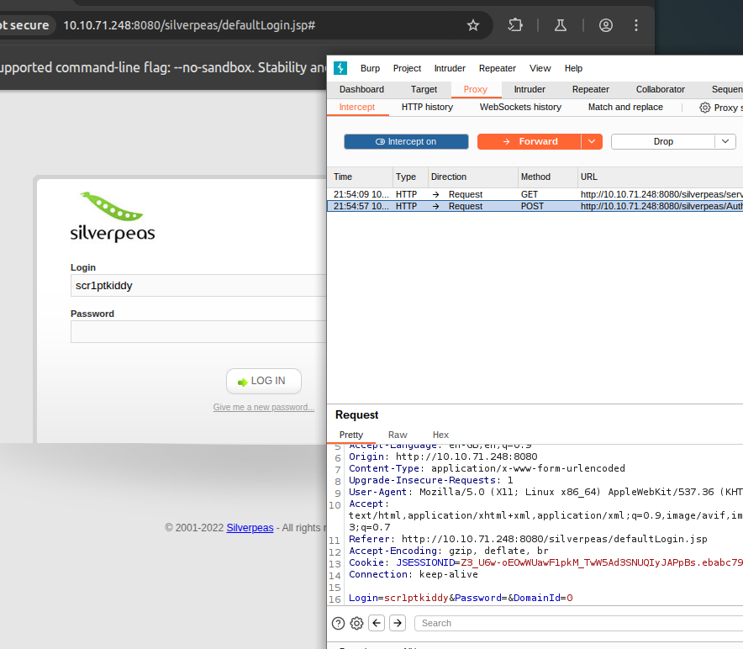Open the View menu
The image size is (743, 649).
coord(540,68)
